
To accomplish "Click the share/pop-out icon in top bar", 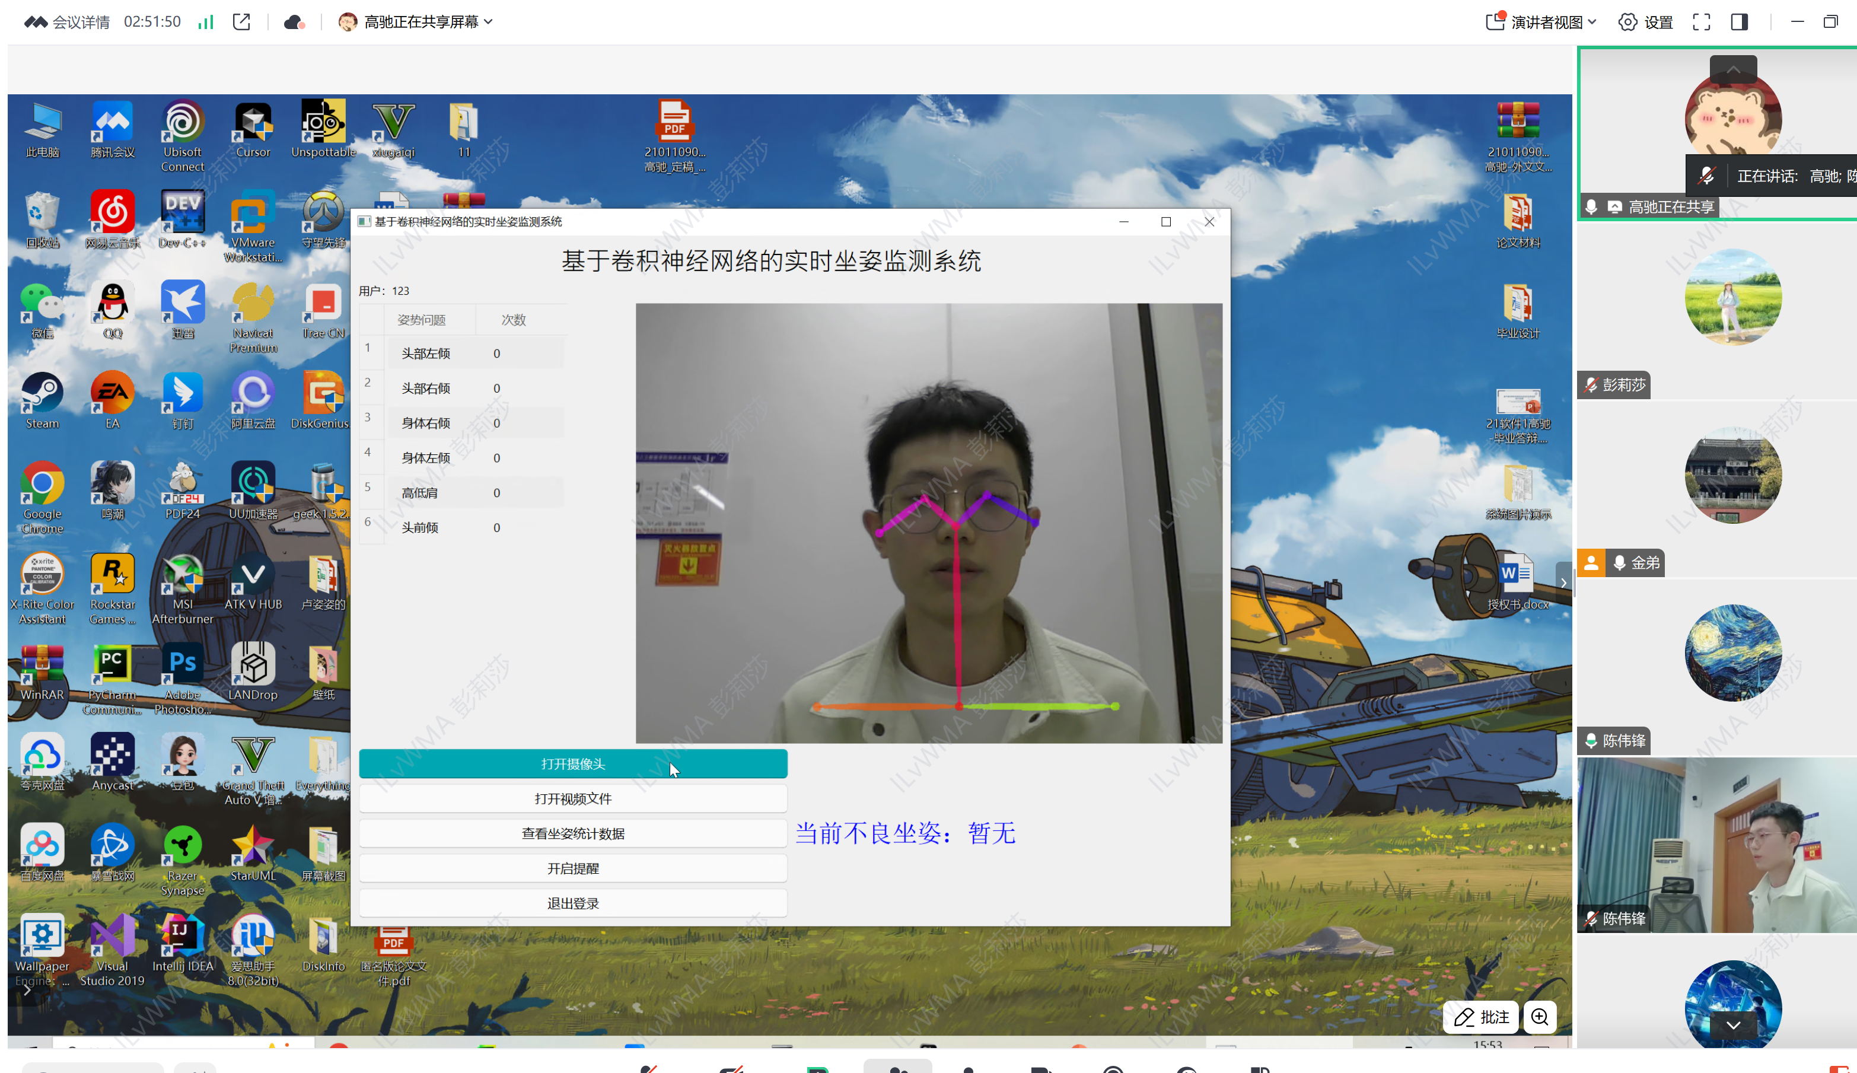I will [x=242, y=22].
